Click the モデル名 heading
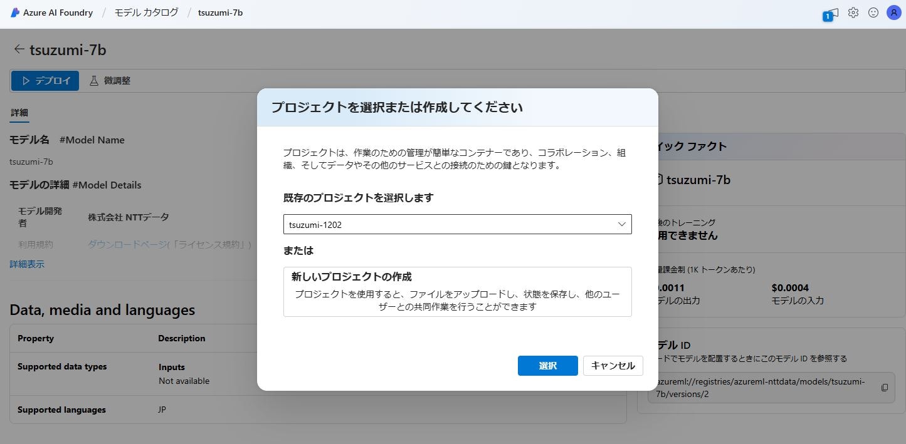906x444 pixels. (x=29, y=140)
